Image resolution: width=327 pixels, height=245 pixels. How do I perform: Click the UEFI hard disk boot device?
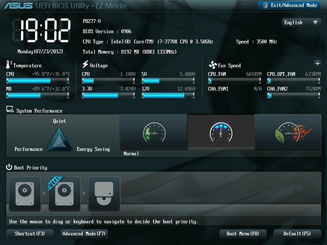pyautogui.click(x=65, y=194)
